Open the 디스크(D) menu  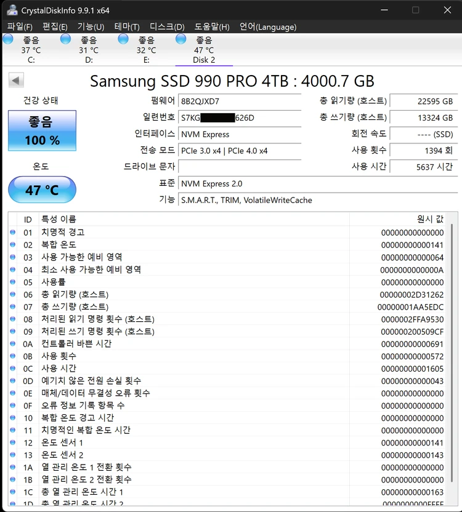[x=167, y=26]
